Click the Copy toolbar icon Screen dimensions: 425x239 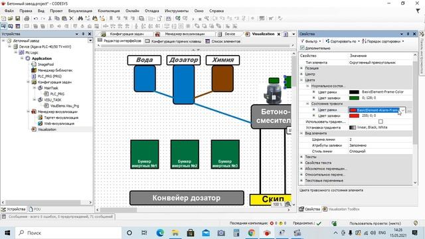click(57, 19)
